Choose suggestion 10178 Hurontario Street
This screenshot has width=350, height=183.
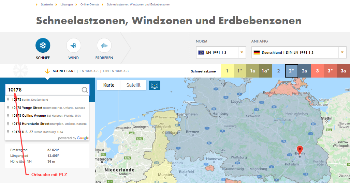click(47, 124)
